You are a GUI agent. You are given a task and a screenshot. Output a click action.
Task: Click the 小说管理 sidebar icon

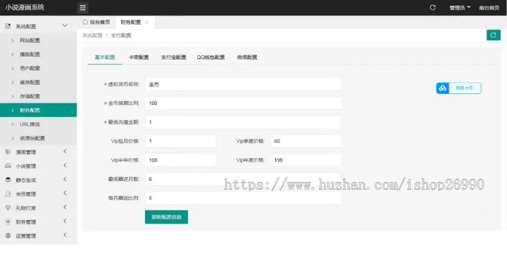coord(8,166)
